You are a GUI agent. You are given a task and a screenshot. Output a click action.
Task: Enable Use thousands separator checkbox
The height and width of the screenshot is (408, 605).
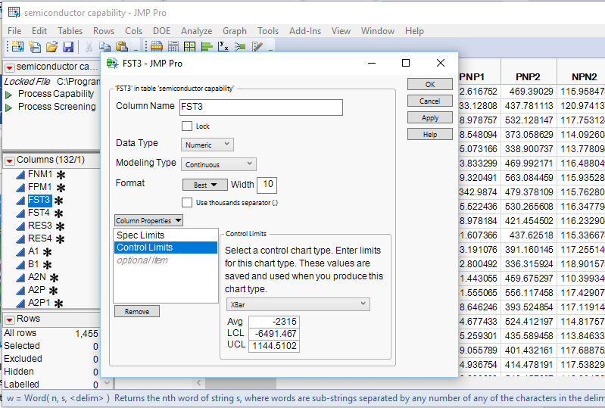pos(187,202)
